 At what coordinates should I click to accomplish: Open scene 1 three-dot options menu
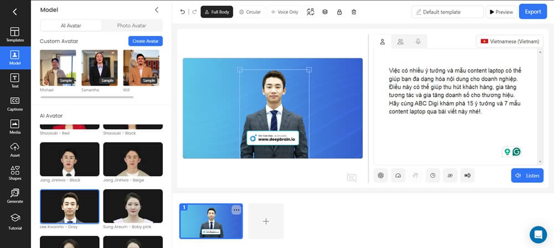(236, 210)
